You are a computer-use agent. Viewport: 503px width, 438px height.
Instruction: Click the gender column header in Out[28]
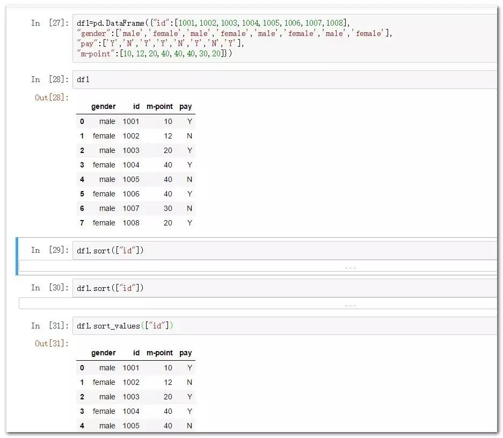click(x=103, y=106)
